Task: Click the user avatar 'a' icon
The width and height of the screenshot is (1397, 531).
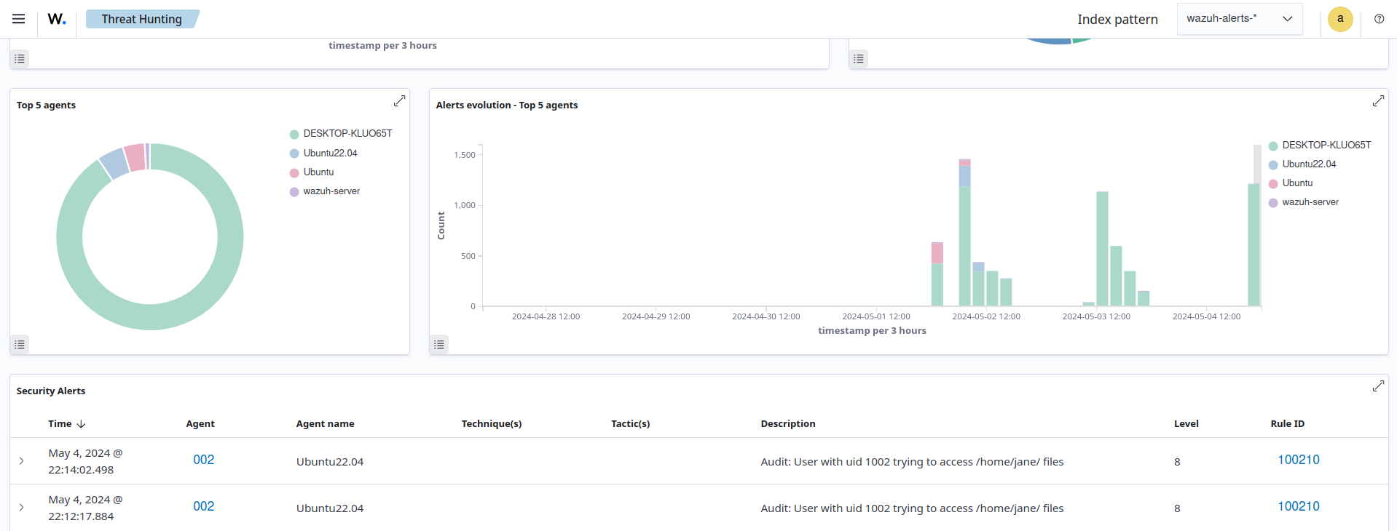Action: [1339, 19]
